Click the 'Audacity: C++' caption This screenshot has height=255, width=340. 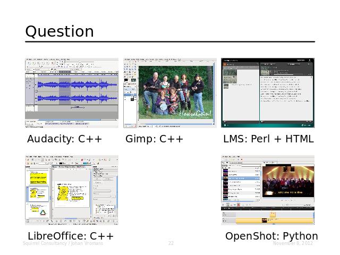click(x=64, y=139)
